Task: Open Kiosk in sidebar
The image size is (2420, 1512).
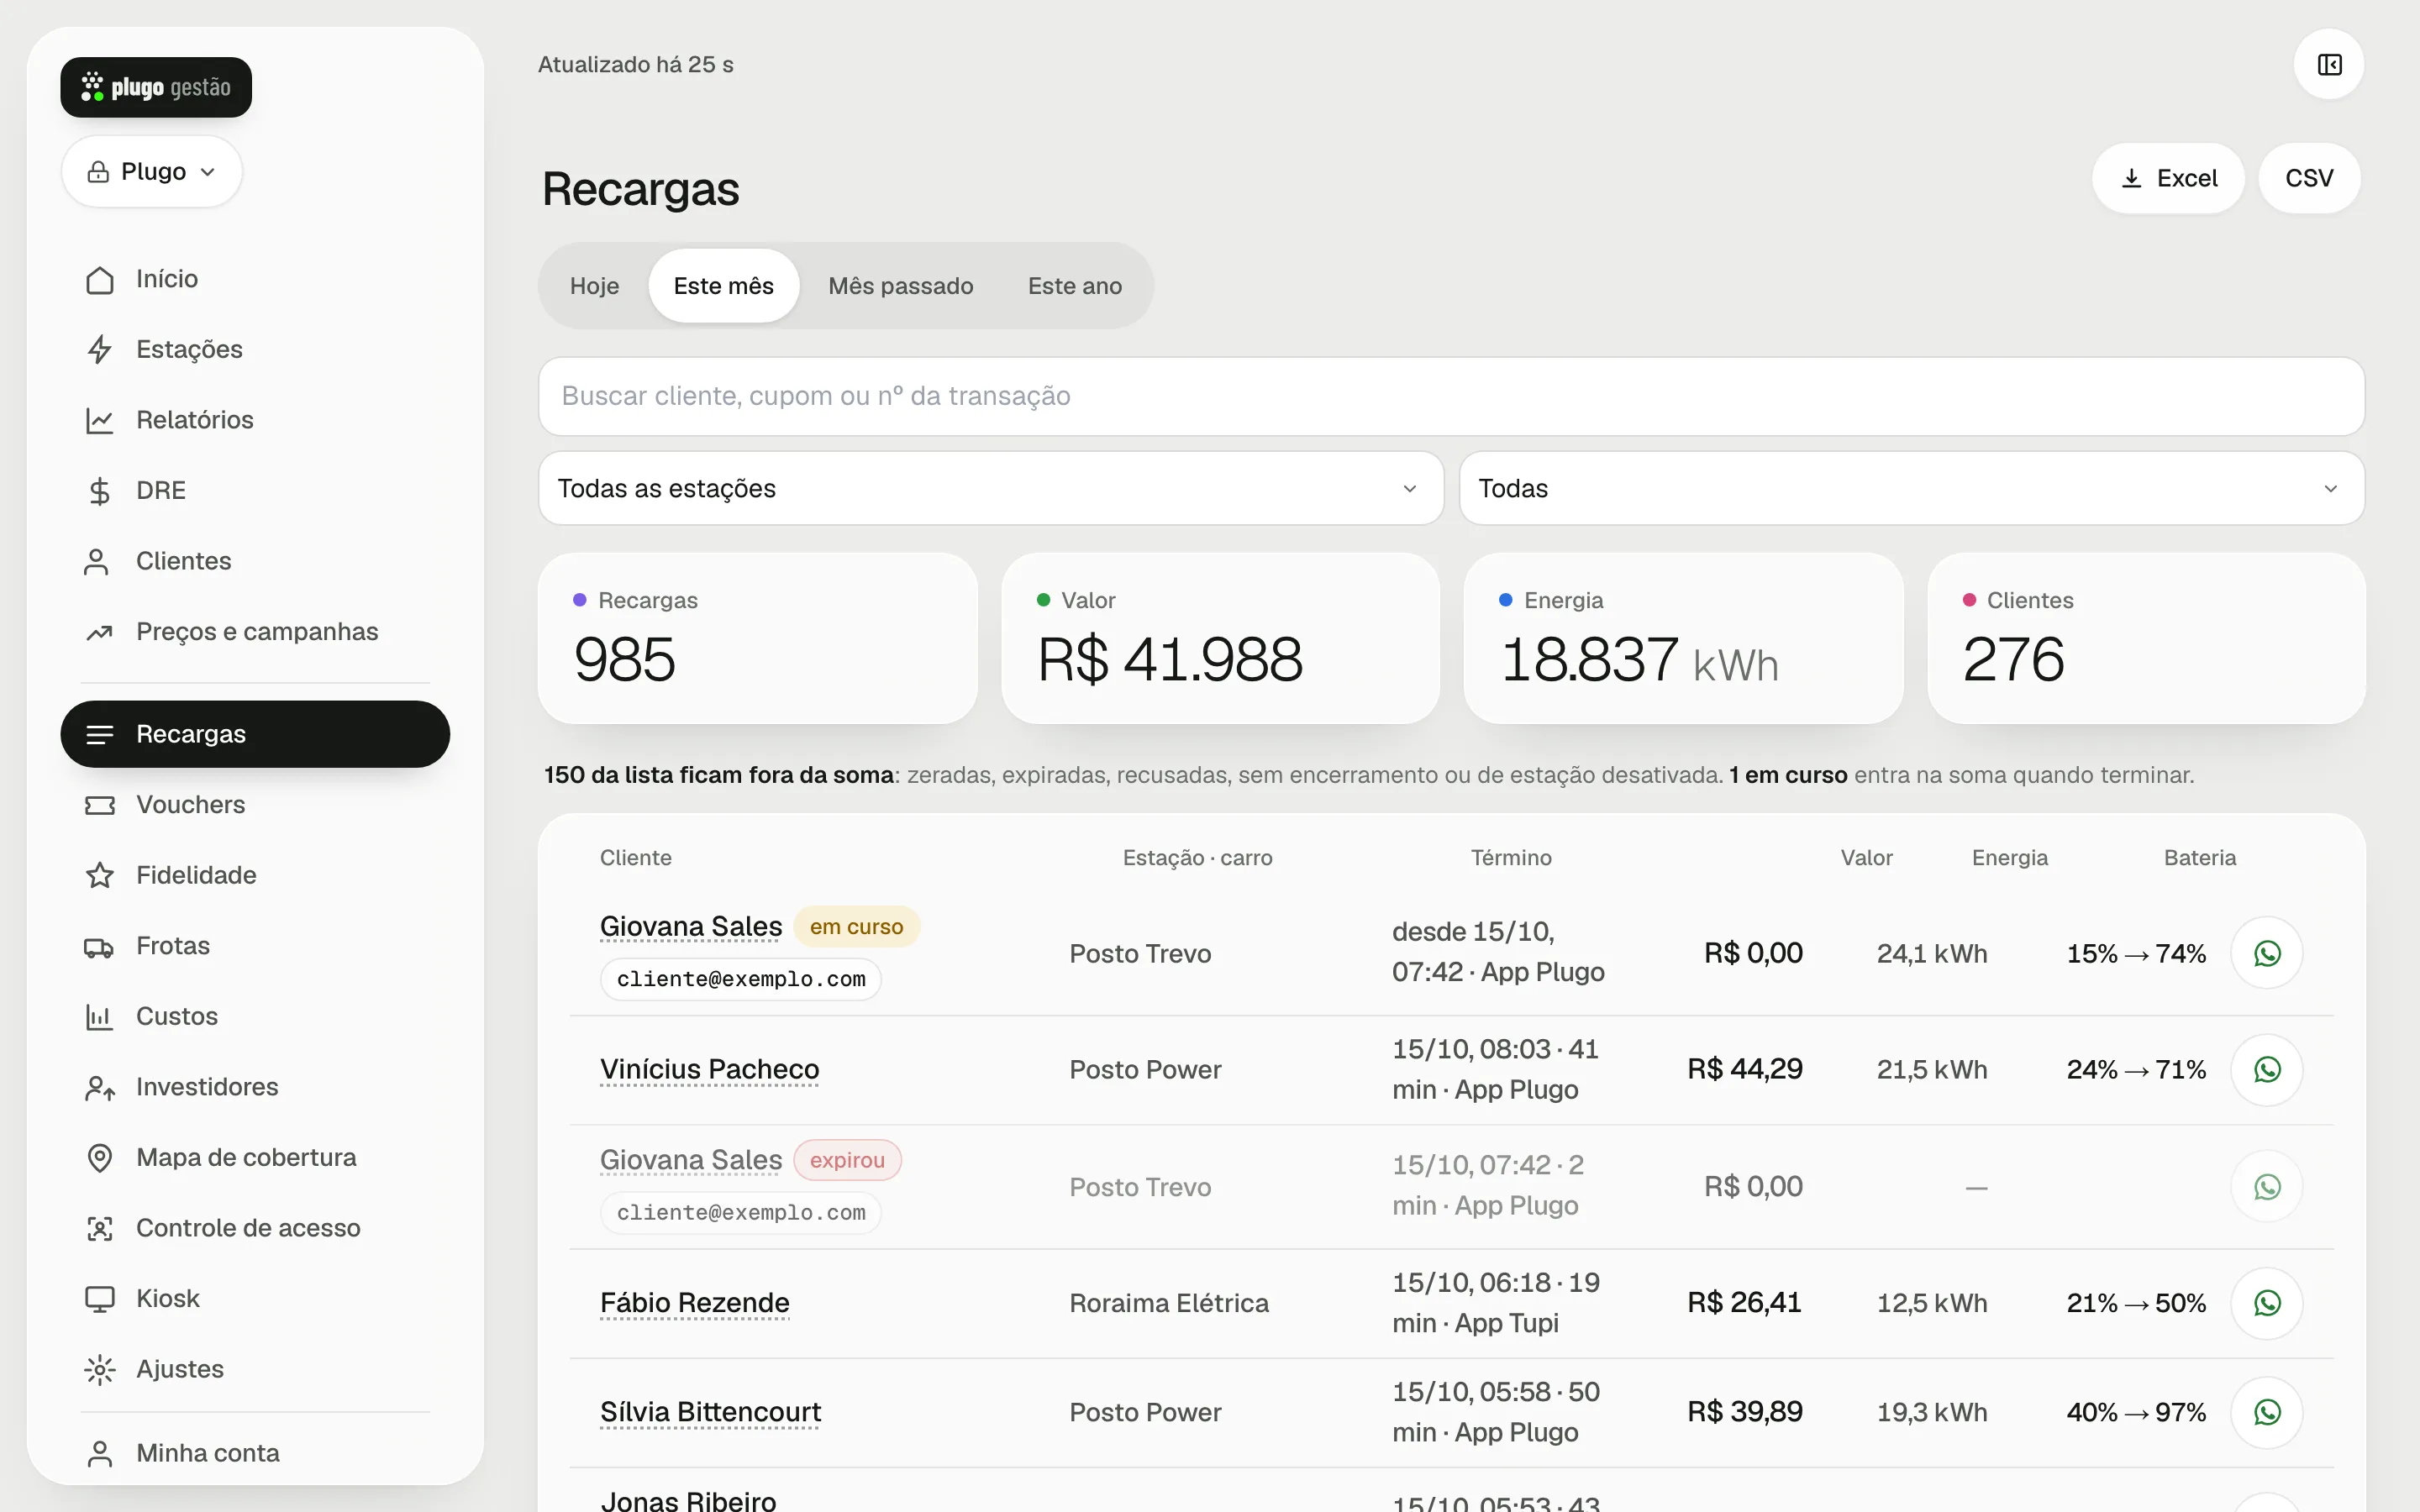Action: pos(255,1298)
